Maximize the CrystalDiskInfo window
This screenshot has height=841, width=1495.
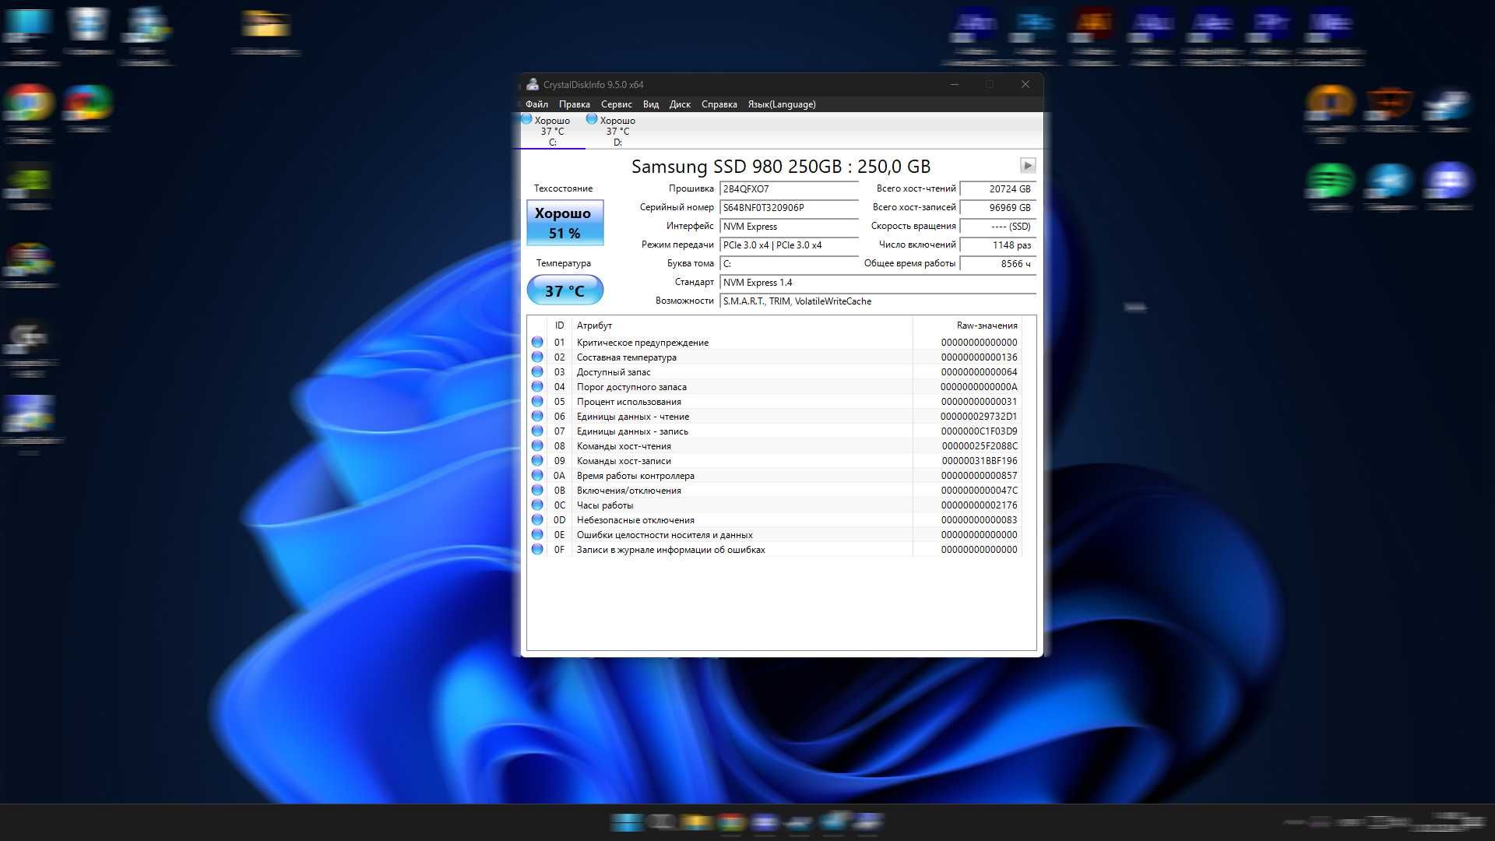point(990,84)
